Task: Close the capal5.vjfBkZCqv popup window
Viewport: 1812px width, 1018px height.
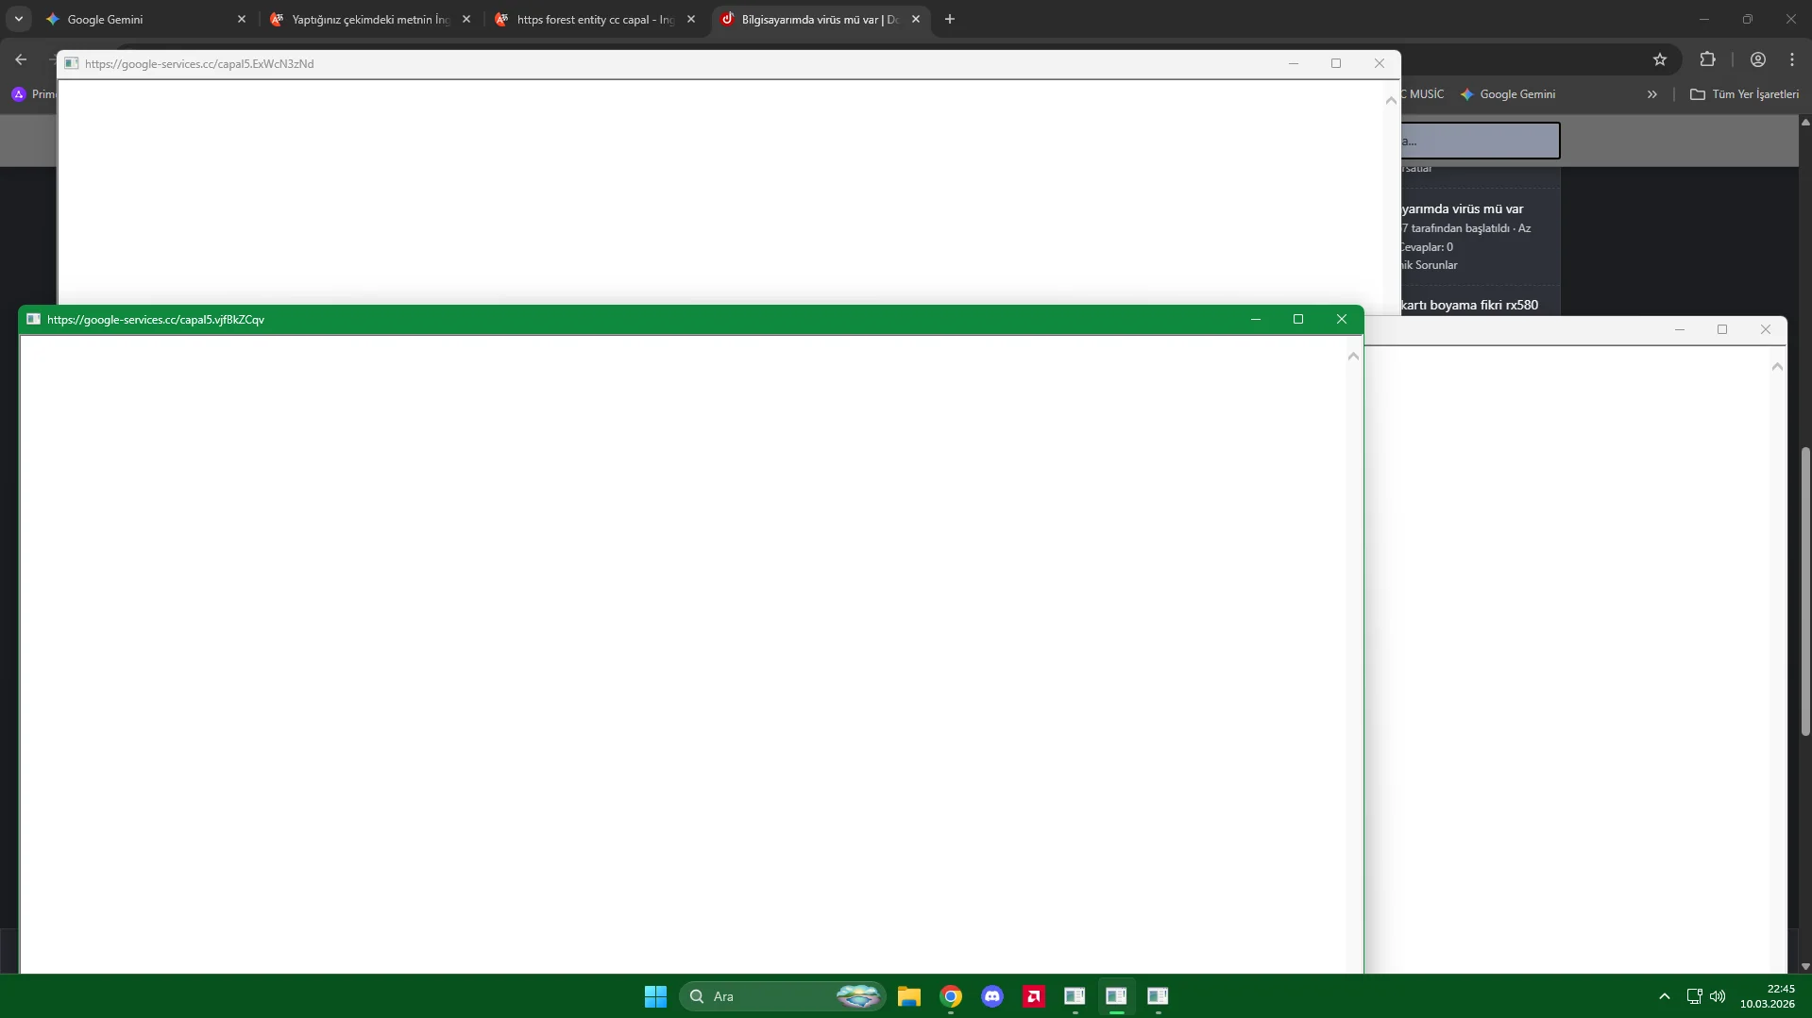Action: tap(1342, 319)
